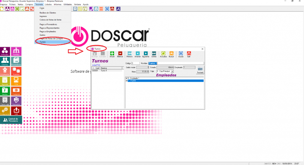Expand the Caja dropdown (1 - Caja Principal)

coord(172,71)
